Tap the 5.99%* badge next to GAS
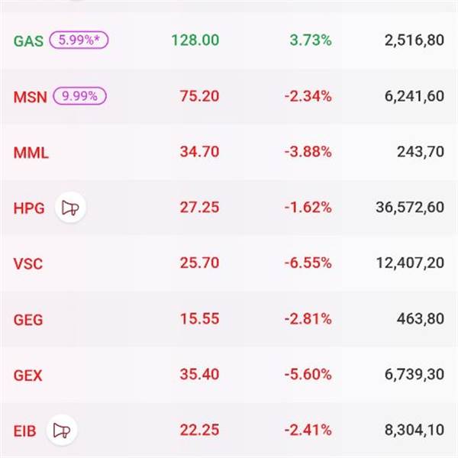This screenshot has height=458, width=458. tap(79, 40)
